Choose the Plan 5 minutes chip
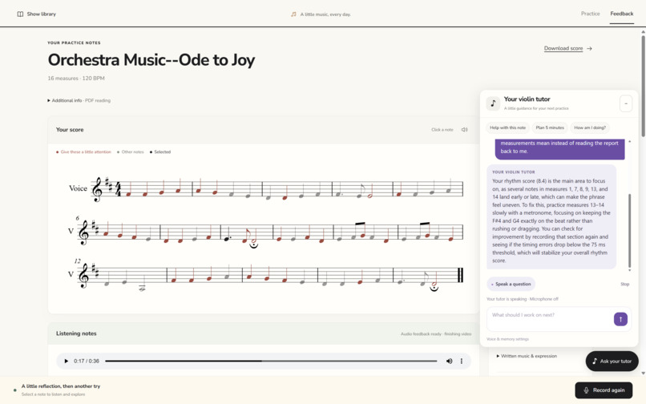 (x=550, y=127)
